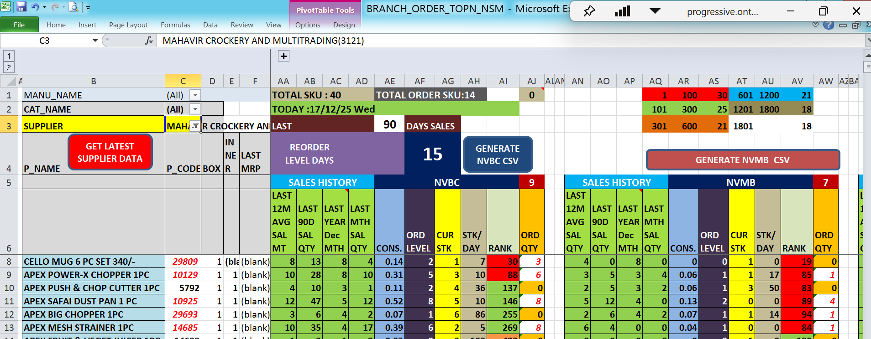Select the P_CODE cell 10925
The image size is (871, 339).
point(183,301)
